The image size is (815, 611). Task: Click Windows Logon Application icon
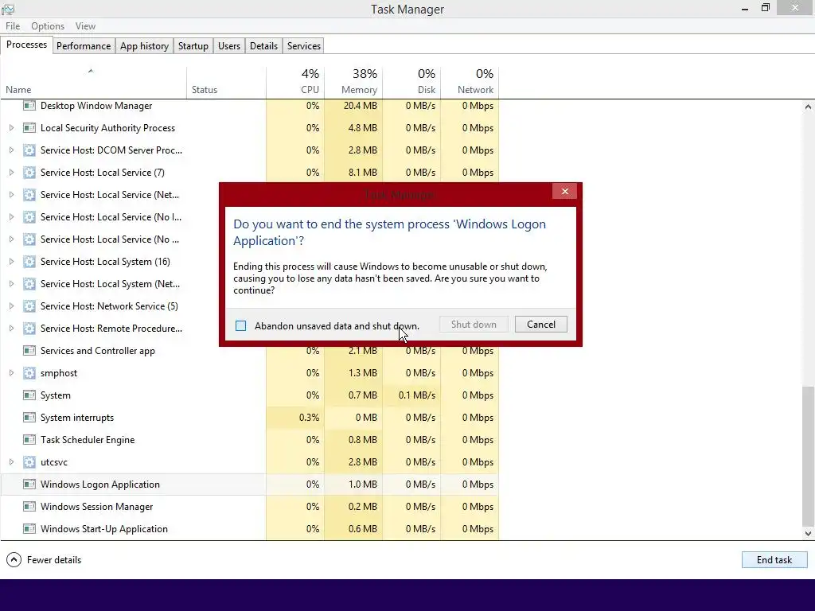(x=29, y=485)
